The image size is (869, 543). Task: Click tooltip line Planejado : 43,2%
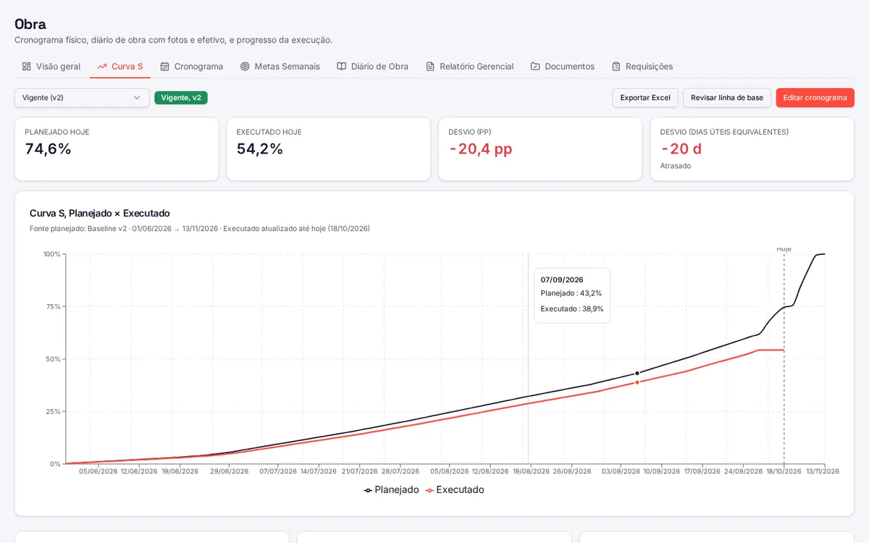click(x=571, y=293)
